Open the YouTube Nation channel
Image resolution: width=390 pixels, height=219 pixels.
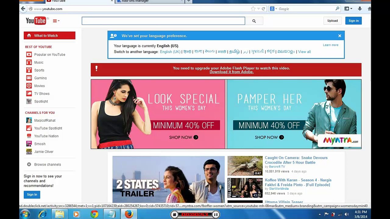coord(46,136)
